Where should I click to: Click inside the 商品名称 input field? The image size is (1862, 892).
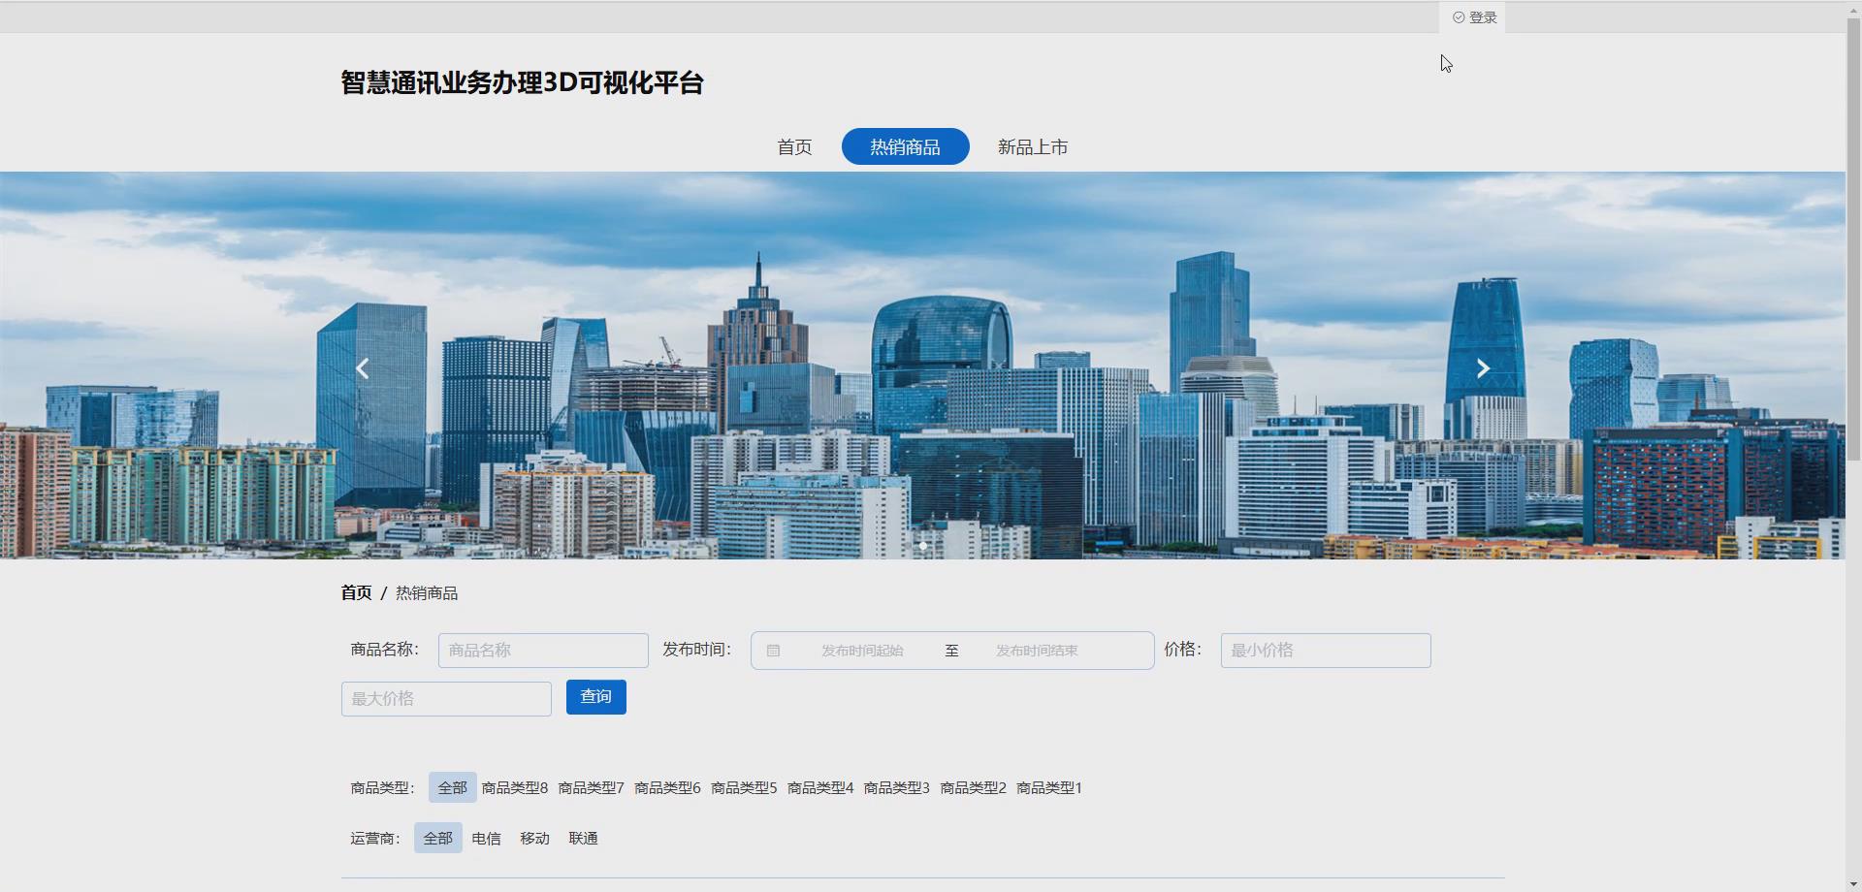542,651
